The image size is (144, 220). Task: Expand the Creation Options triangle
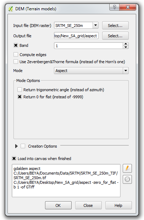point(16,146)
